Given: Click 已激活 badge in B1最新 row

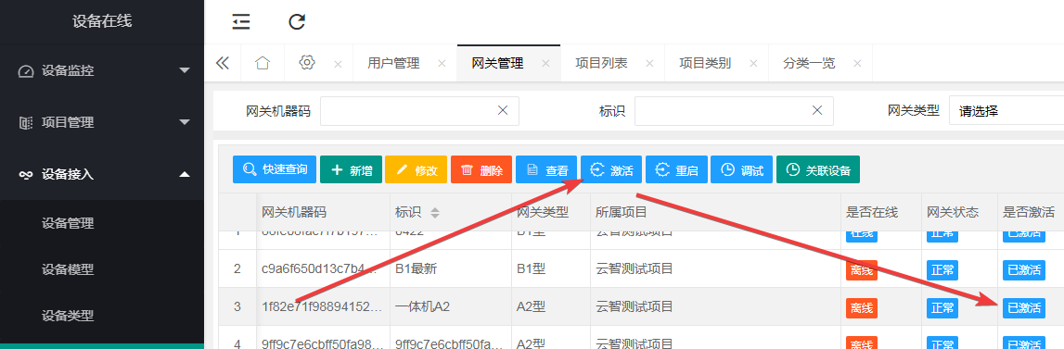Looking at the screenshot, I should click(x=1024, y=269).
